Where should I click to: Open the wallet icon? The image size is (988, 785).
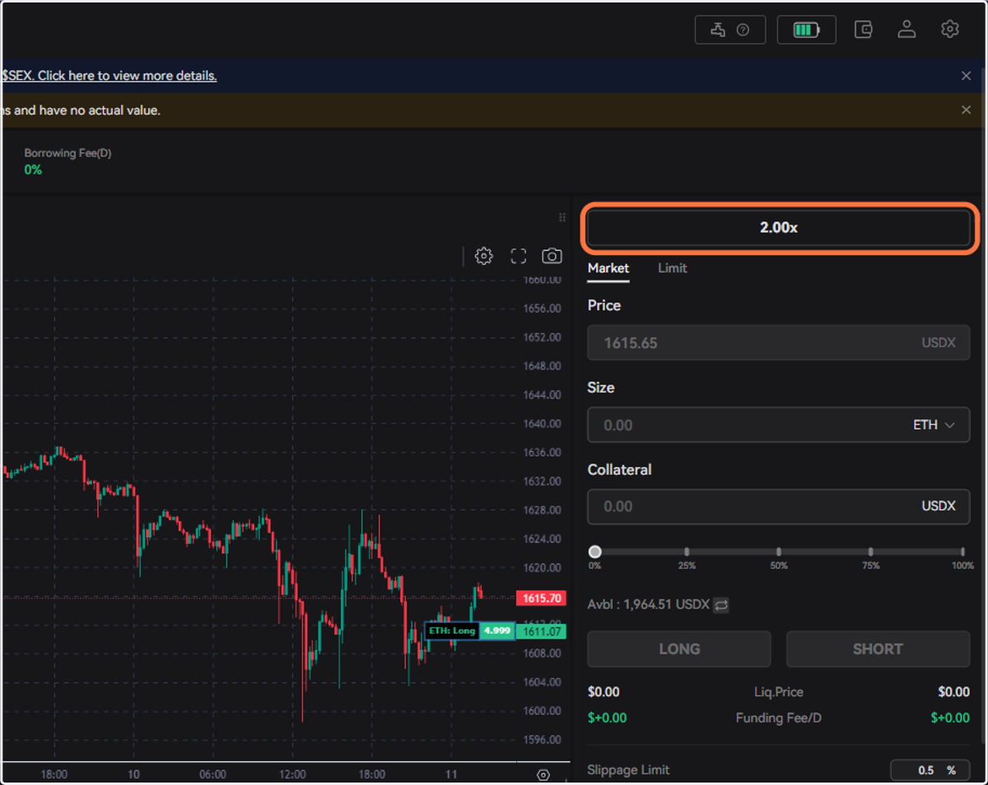[863, 30]
